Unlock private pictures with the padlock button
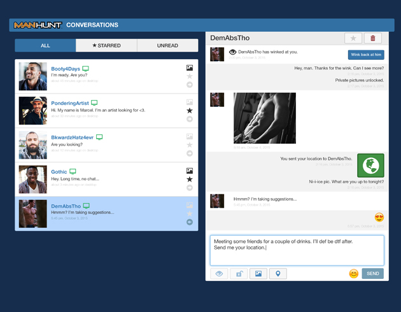 tap(239, 274)
